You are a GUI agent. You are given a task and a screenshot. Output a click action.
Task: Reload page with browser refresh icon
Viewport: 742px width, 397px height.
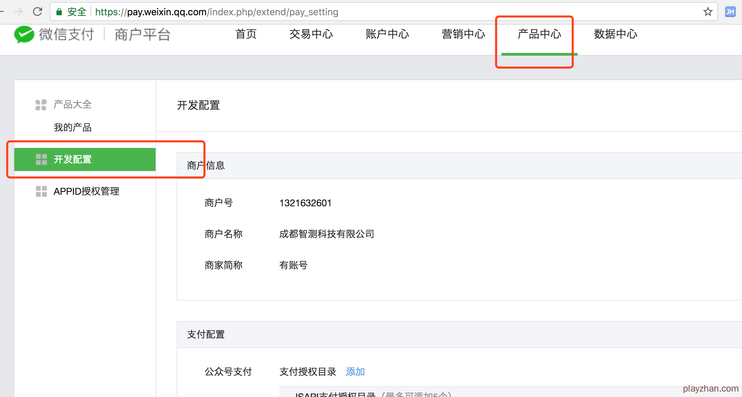[38, 12]
